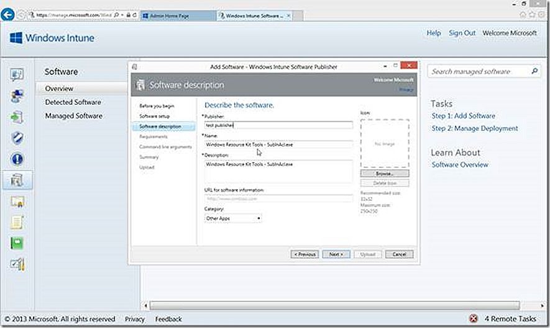Select Managed Software in the Software menu
Image resolution: width=550 pixels, height=328 pixels.
(74, 116)
